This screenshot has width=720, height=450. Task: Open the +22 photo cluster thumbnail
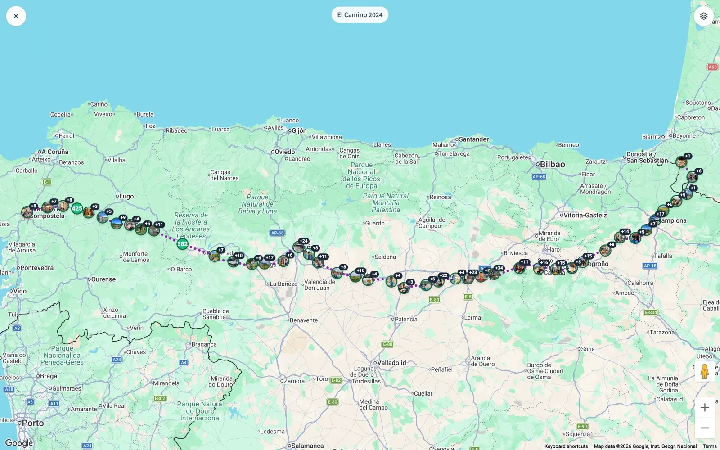point(438,281)
